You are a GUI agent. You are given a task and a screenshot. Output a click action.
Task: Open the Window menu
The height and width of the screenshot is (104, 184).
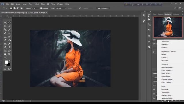[x=60, y=4]
